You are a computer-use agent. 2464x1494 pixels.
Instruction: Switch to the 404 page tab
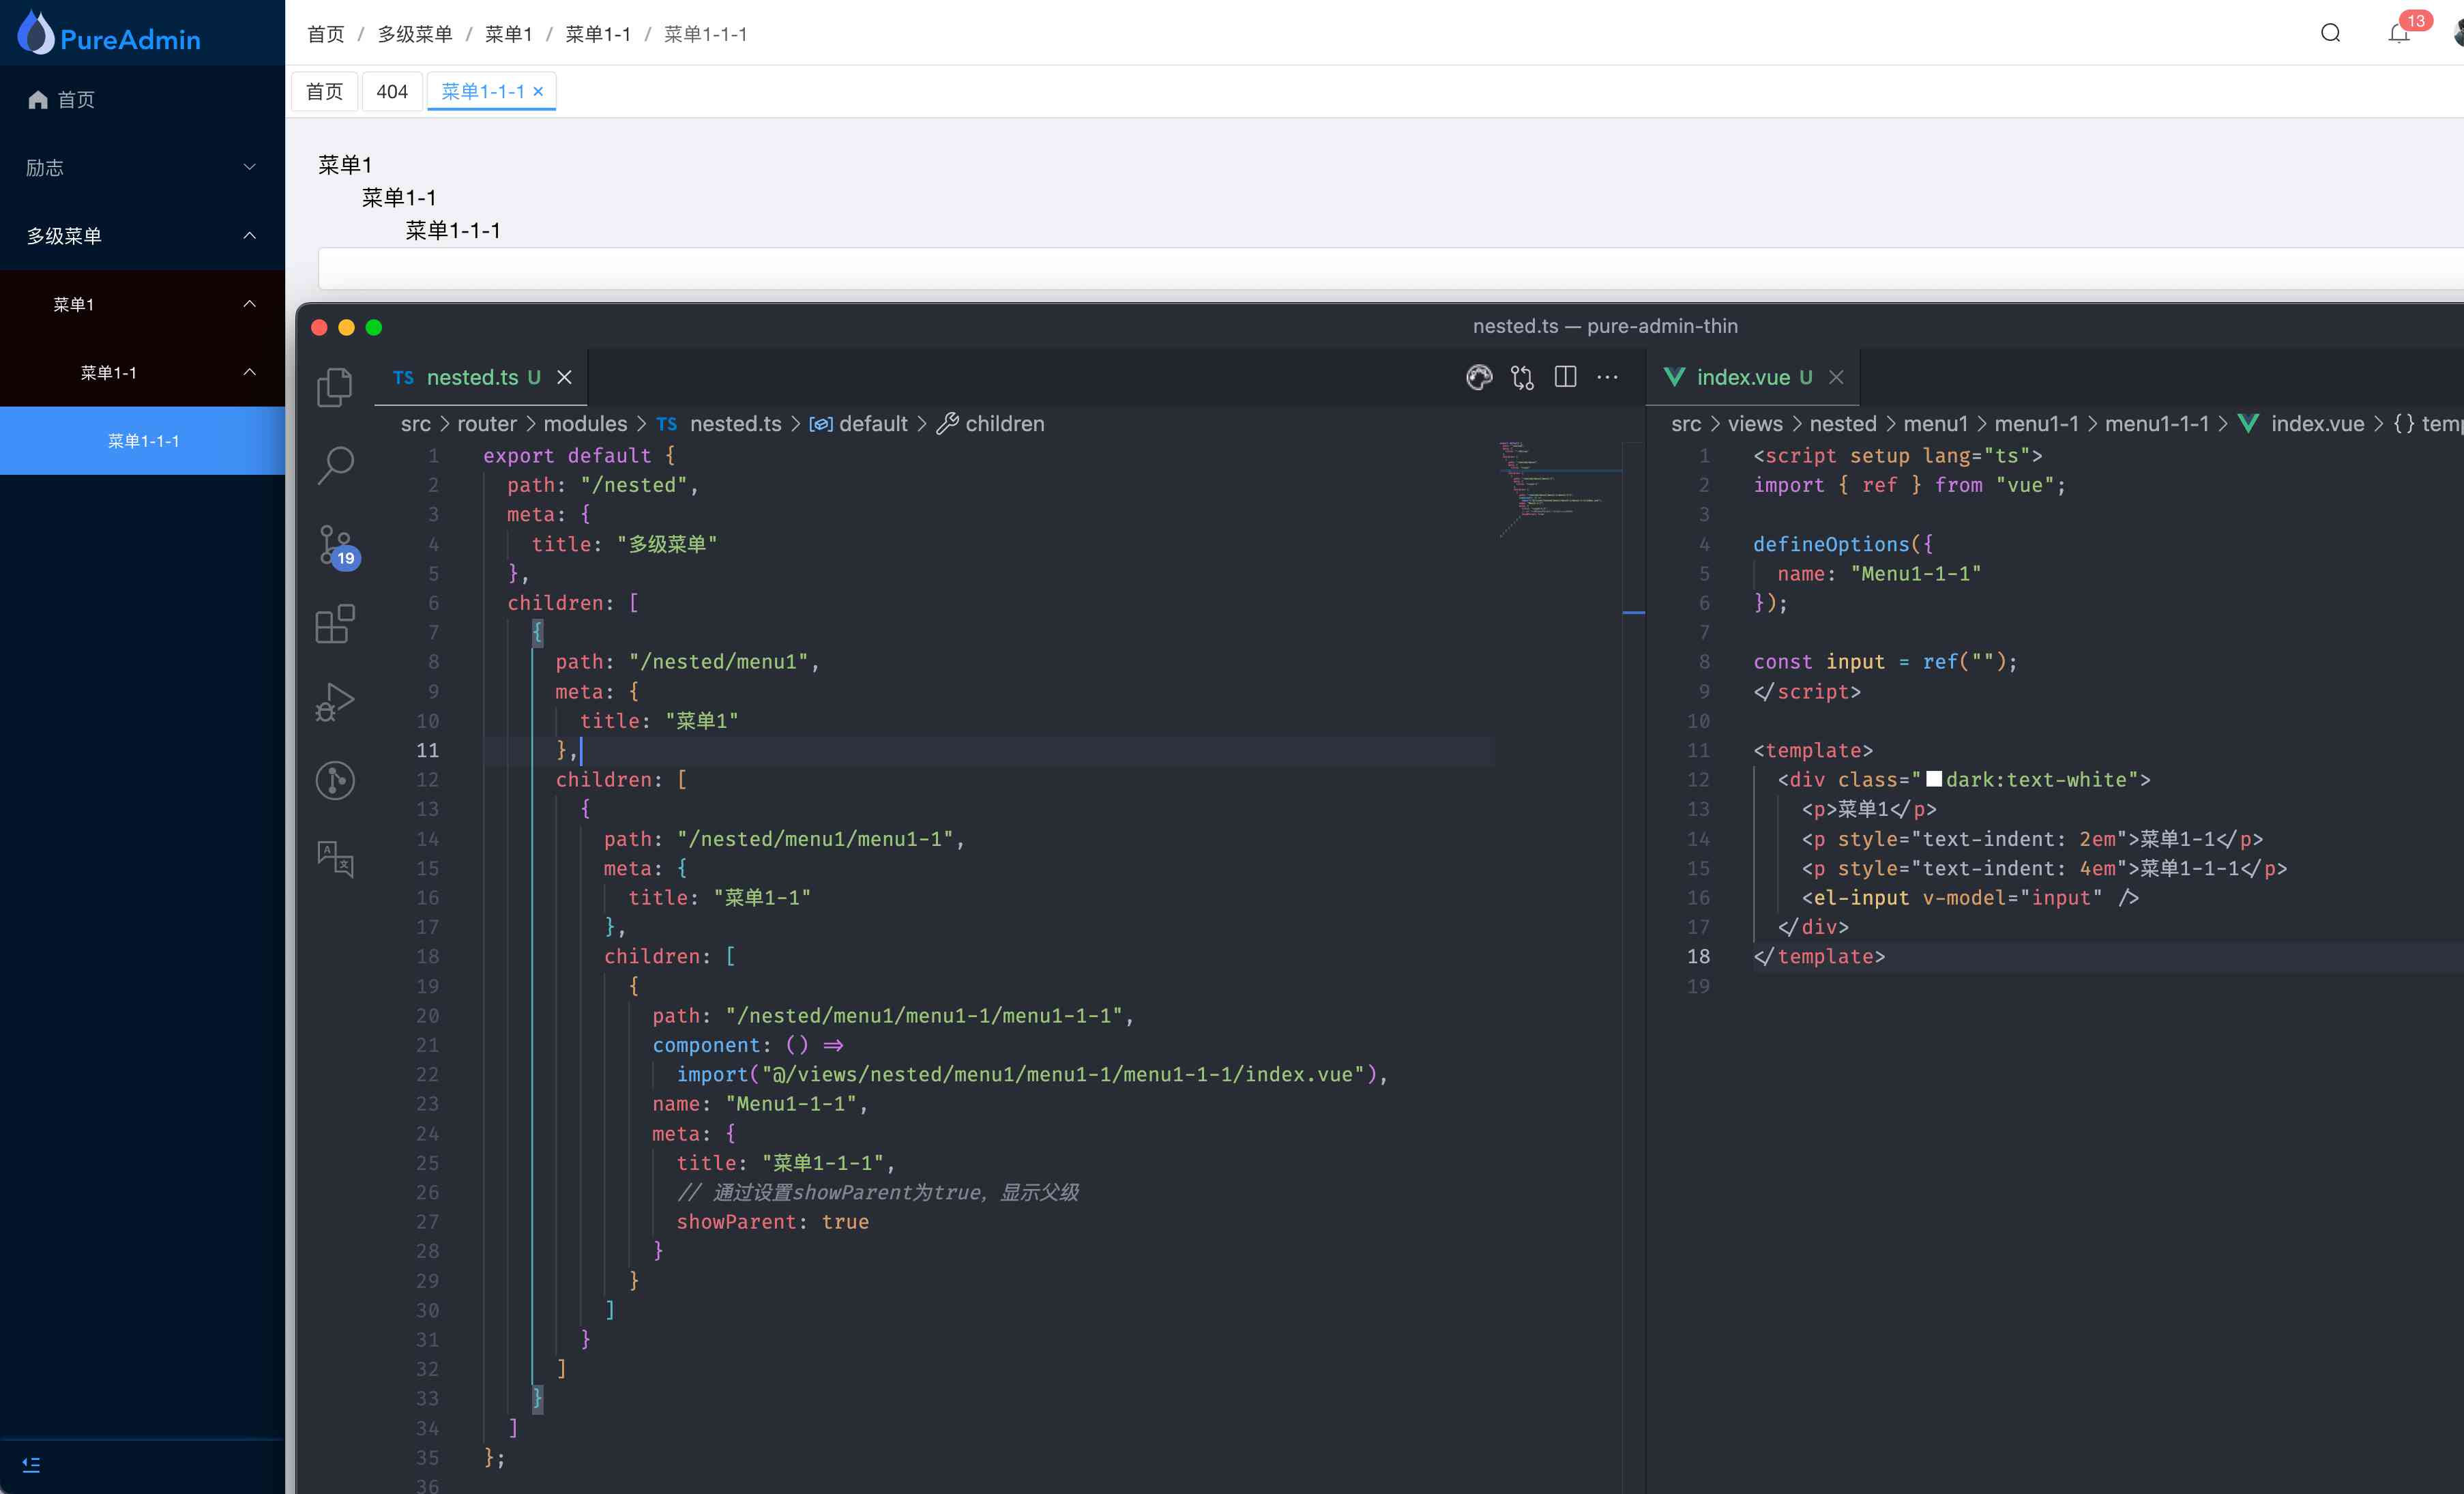point(392,91)
